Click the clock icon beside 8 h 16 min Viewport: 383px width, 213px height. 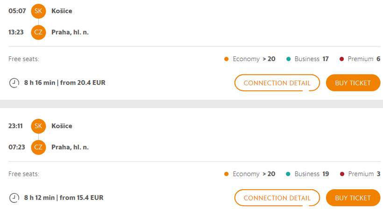click(14, 83)
